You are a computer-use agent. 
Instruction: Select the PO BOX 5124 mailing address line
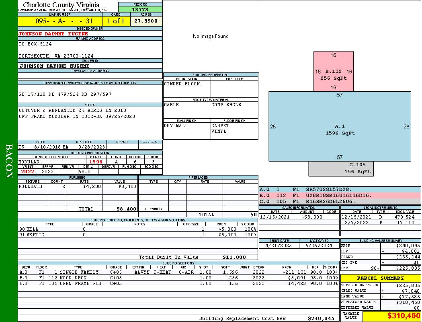coord(35,44)
